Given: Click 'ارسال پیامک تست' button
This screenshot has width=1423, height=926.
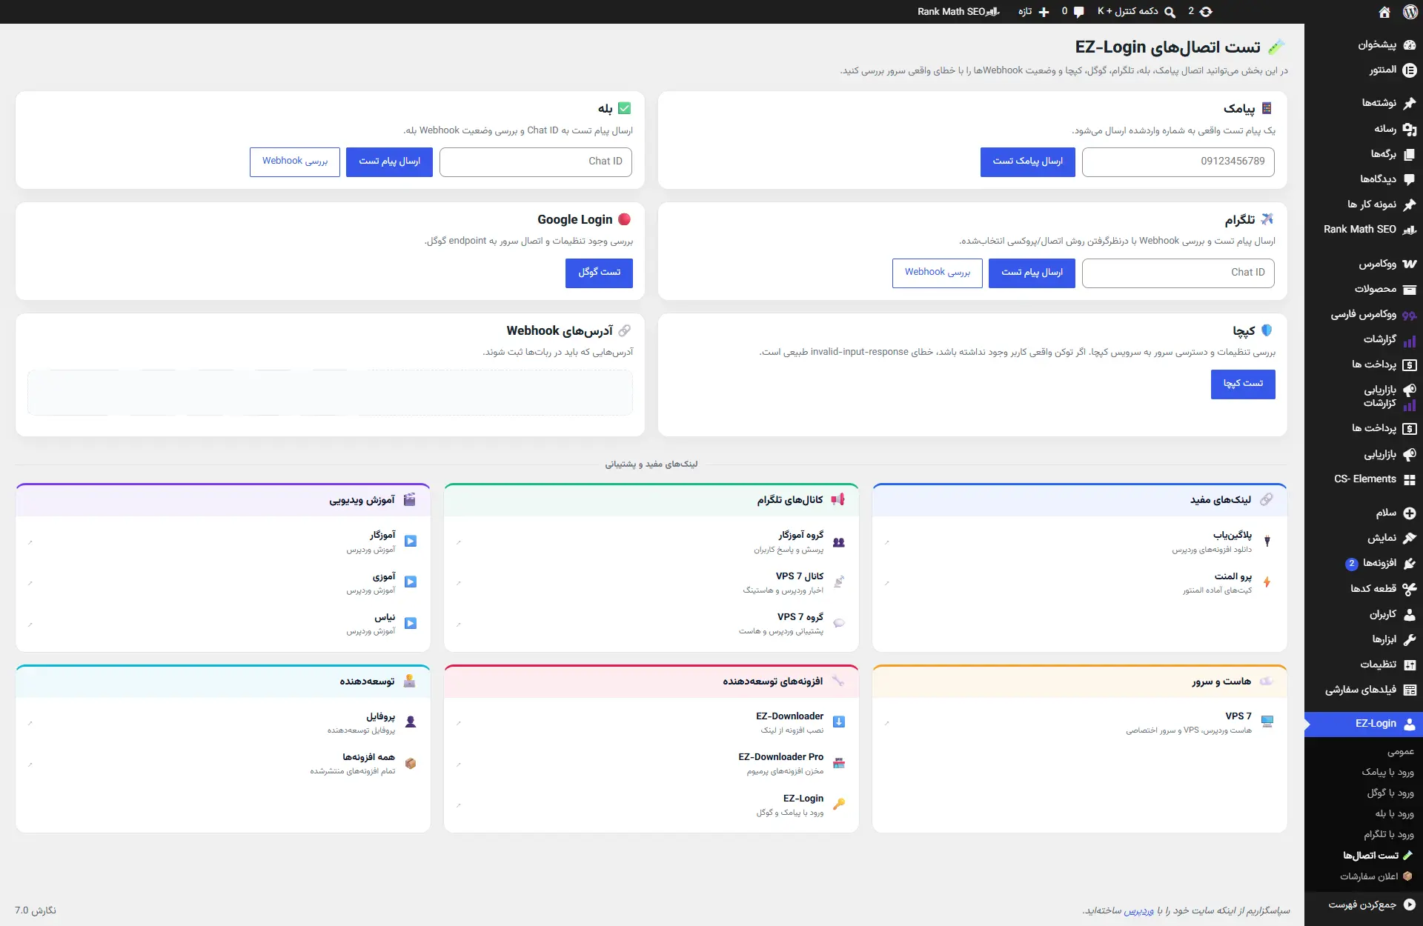Looking at the screenshot, I should (x=1027, y=162).
